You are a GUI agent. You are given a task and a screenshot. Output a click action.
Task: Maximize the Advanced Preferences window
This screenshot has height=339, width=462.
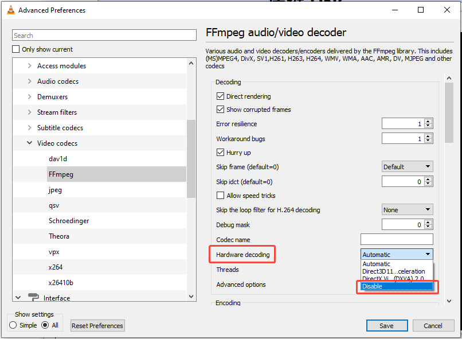[421, 10]
